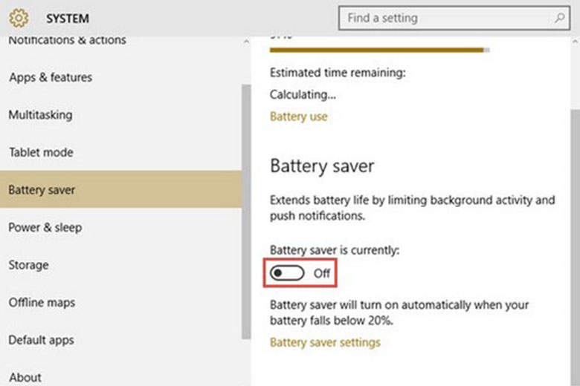The image size is (580, 386).
Task: Open the About page
Action: coord(25,377)
